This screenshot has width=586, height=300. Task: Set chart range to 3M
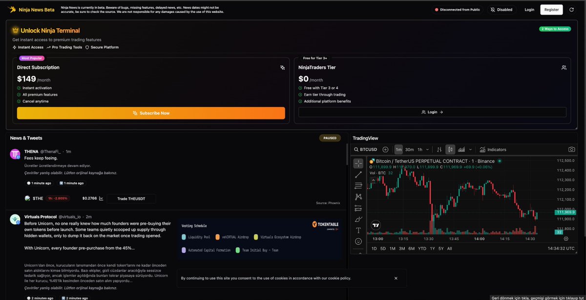[402, 248]
